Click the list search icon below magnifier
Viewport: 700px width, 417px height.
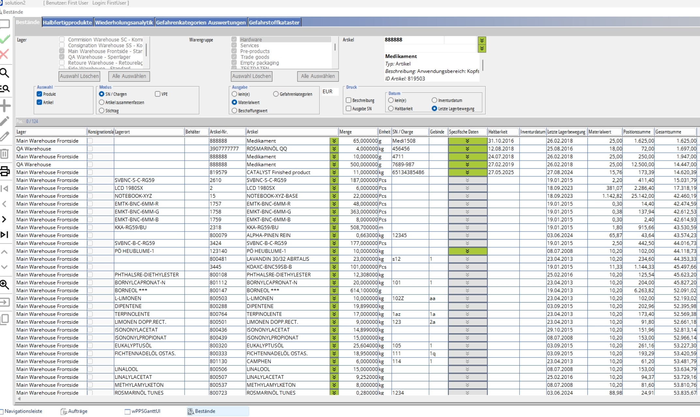click(x=5, y=89)
